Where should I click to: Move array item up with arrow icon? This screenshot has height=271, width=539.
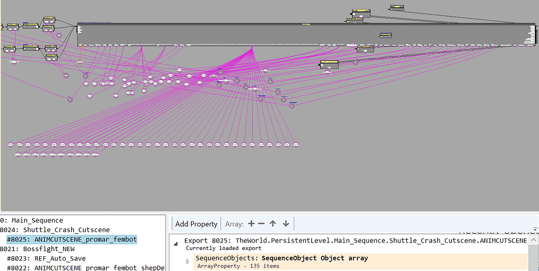273,224
